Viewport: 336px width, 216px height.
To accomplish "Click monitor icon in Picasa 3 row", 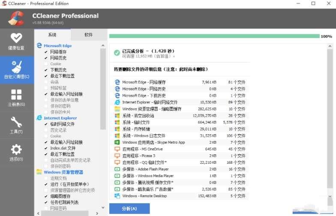I will [117, 156].
